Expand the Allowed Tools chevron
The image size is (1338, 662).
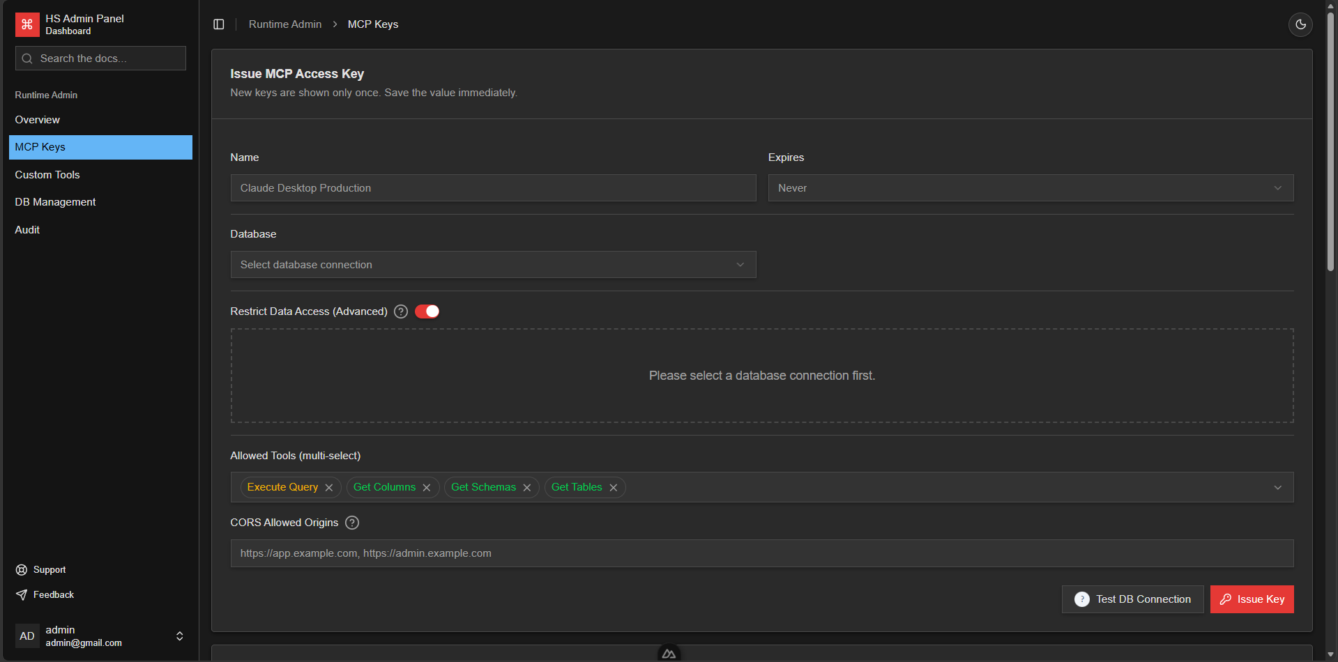(1278, 488)
